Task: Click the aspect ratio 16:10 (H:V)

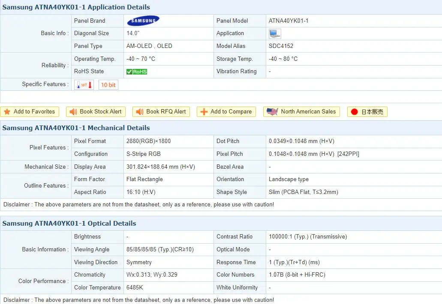Action: (x=141, y=192)
